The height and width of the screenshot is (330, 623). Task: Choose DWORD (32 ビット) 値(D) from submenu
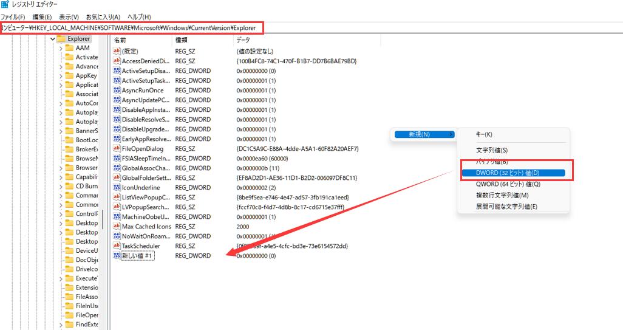click(x=513, y=173)
